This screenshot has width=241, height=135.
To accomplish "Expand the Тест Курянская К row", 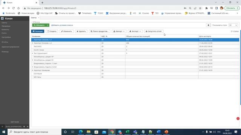I will [x=32, y=53].
